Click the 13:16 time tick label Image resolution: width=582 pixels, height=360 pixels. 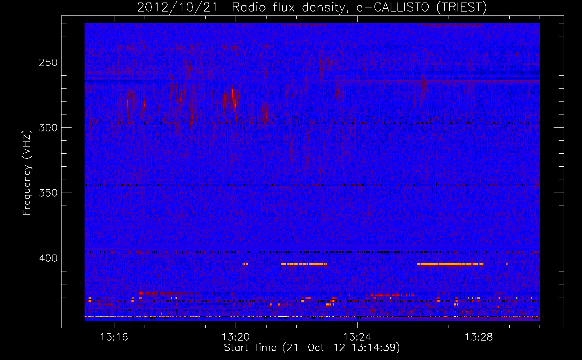(114, 337)
